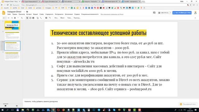The width and height of the screenshot is (199, 112).
Task: Select slide 2 thumbnail
Action: 12,35
